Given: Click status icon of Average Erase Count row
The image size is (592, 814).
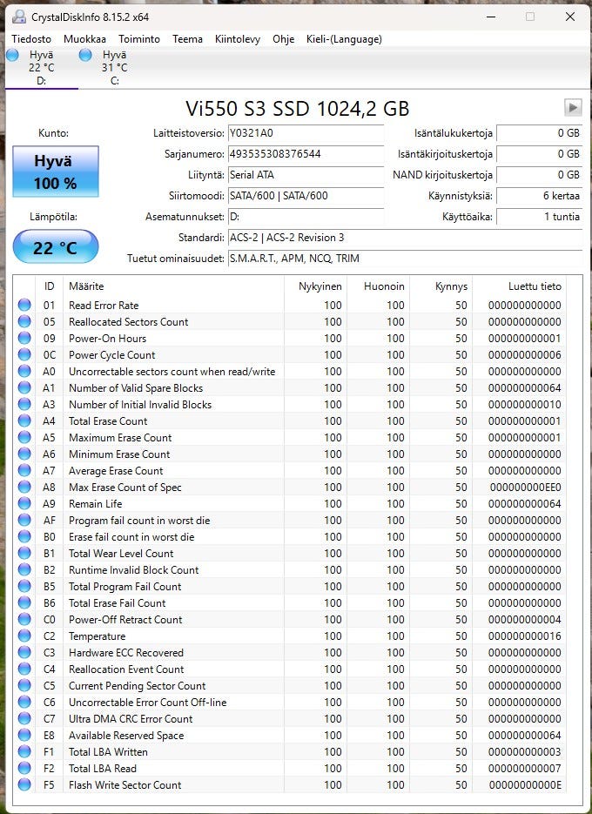Looking at the screenshot, I should [24, 470].
